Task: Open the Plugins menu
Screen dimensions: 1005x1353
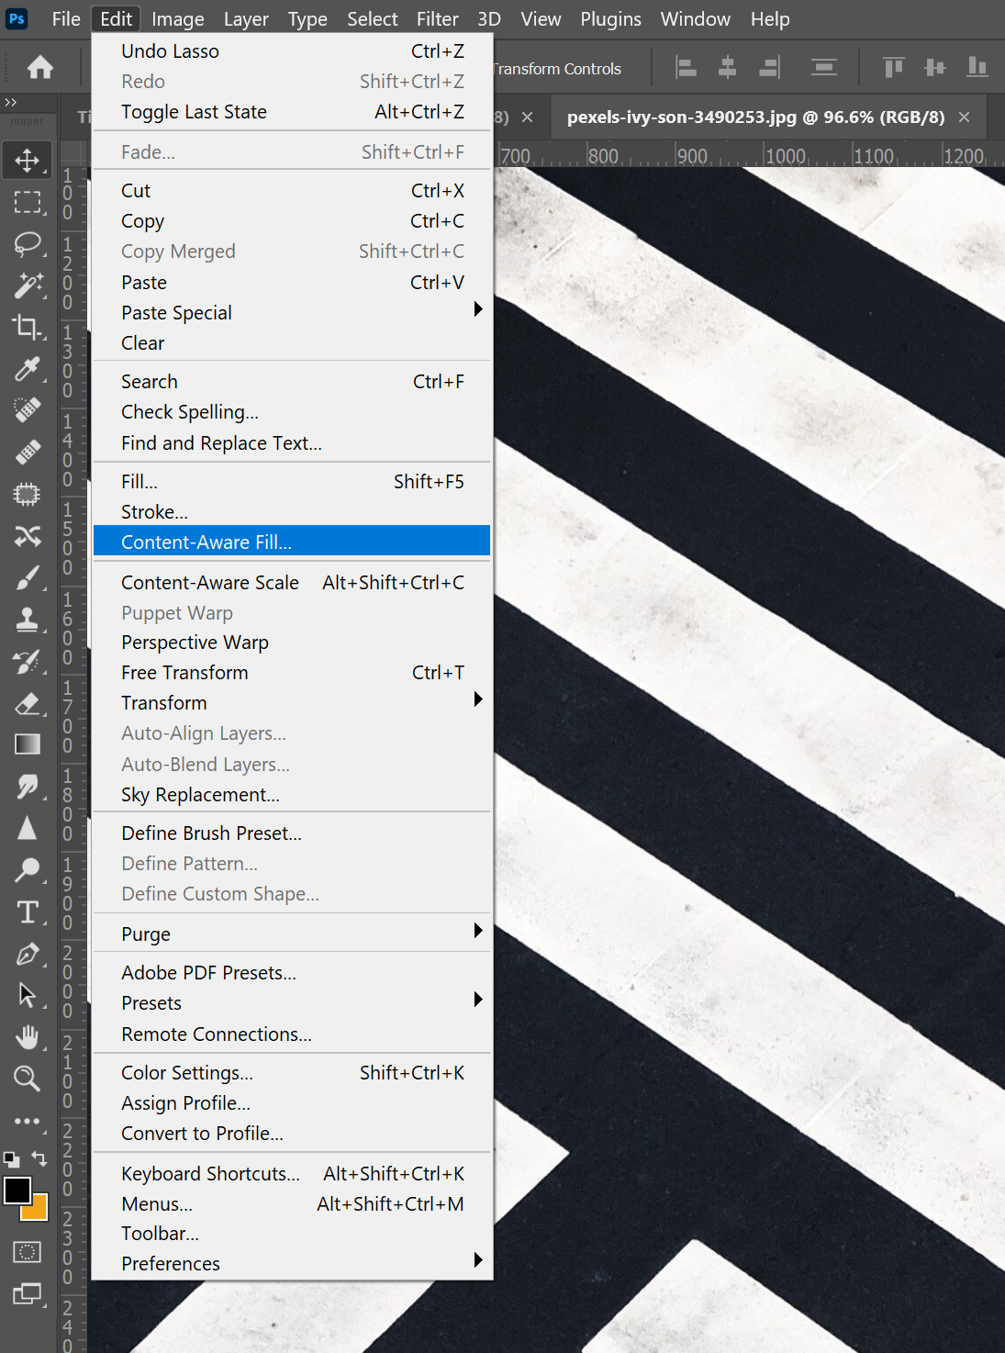Action: [611, 18]
